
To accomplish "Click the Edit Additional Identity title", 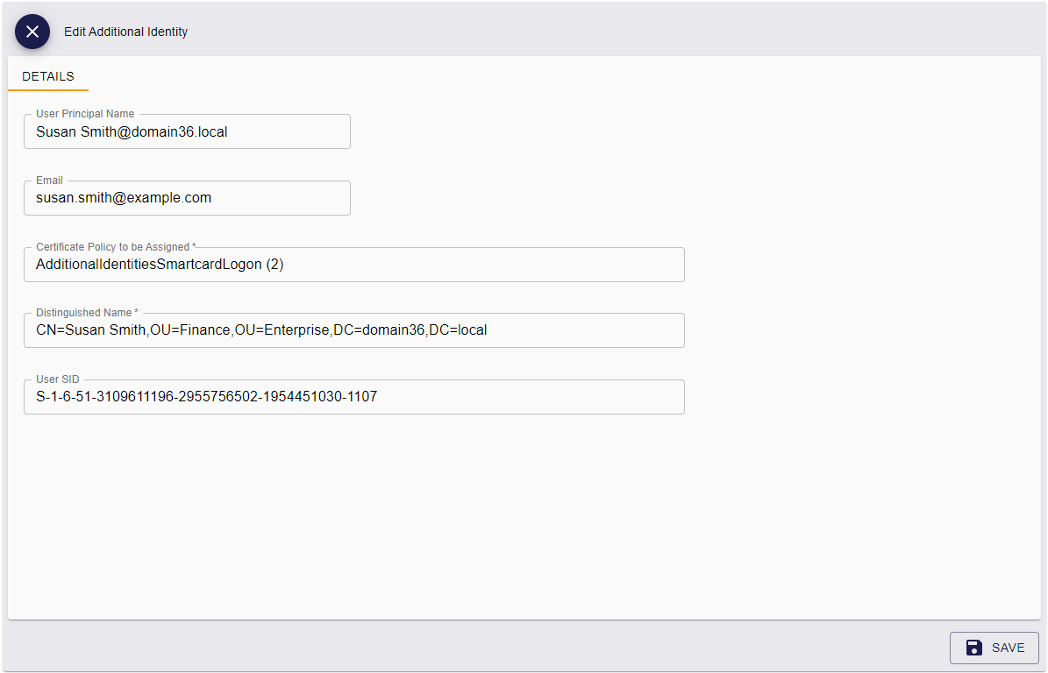I will click(x=125, y=32).
